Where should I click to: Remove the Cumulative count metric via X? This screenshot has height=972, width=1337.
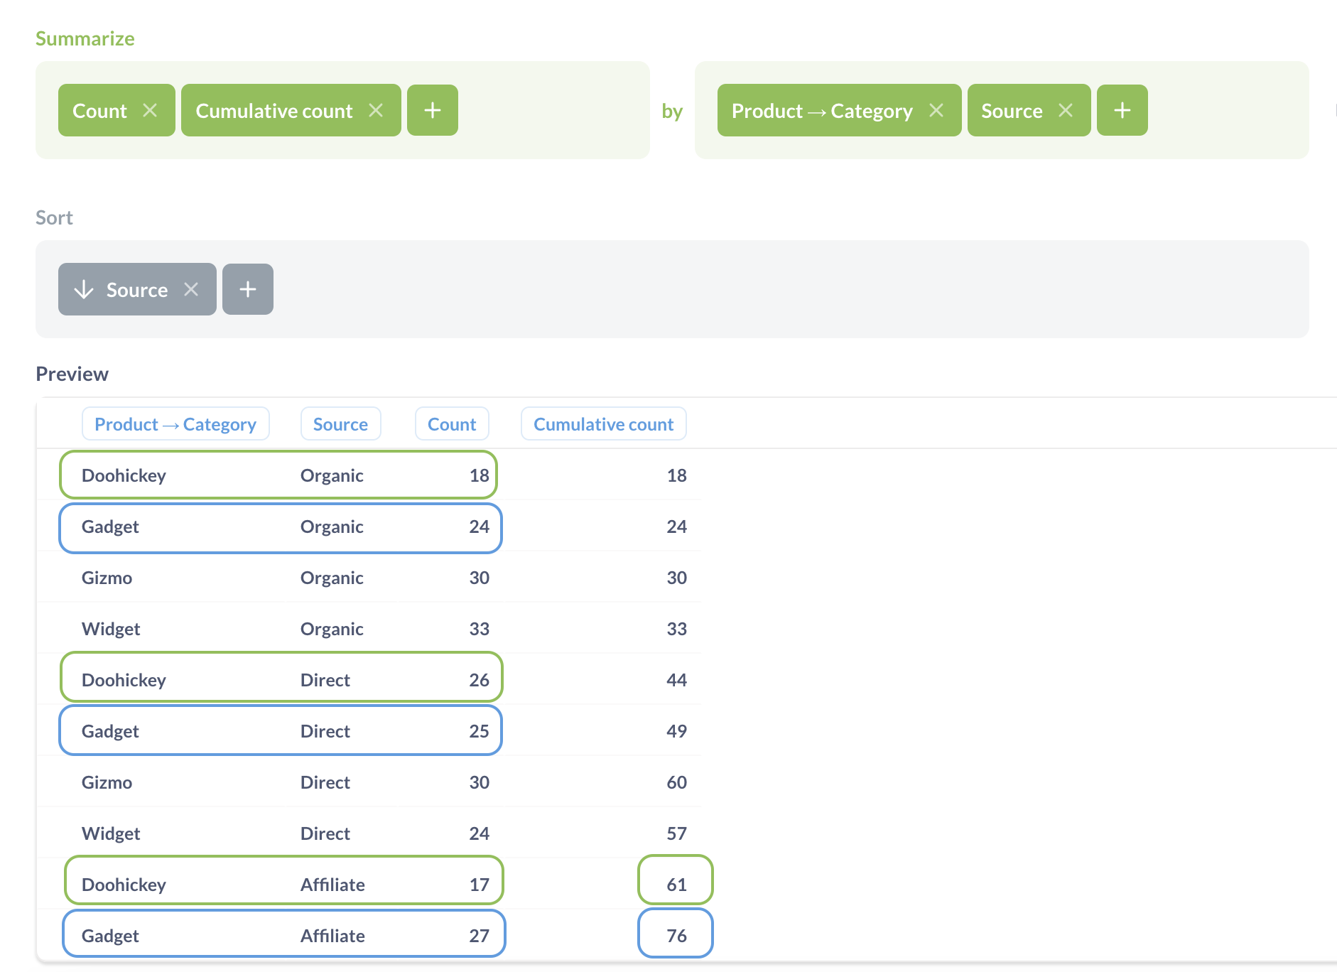point(376,110)
